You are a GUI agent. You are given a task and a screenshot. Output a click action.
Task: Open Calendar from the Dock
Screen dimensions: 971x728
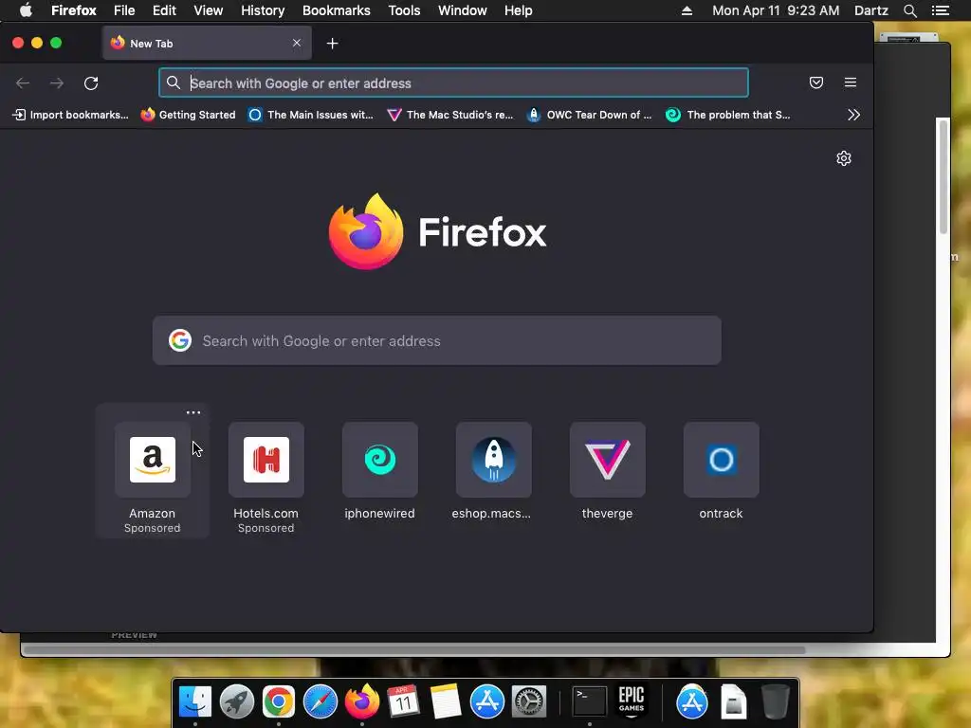point(404,701)
